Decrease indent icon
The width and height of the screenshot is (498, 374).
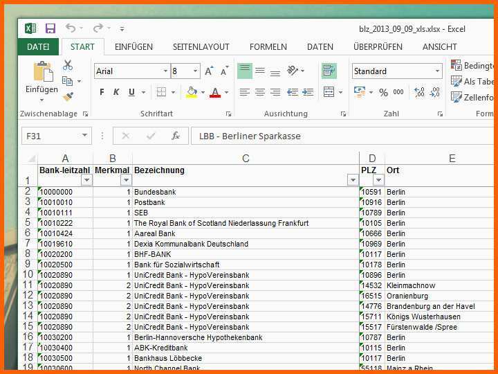292,92
